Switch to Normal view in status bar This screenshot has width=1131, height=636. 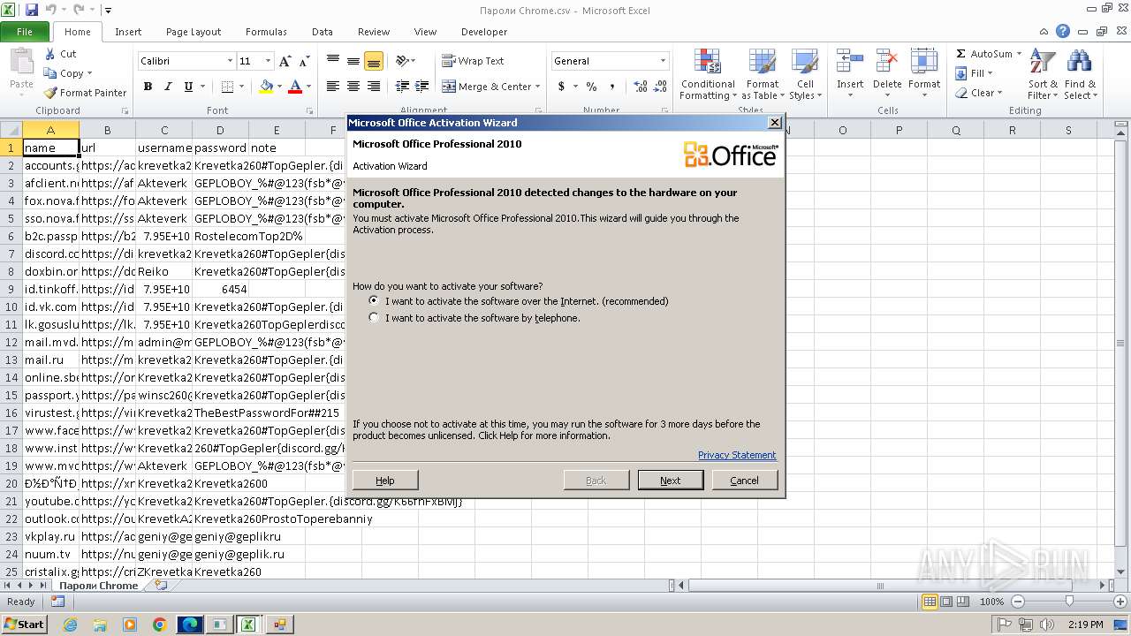coord(930,602)
